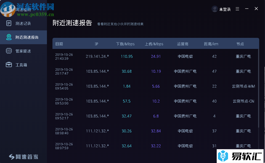The height and width of the screenshot is (163, 265).
Task: Click download value 32.64
Action: click(127, 146)
